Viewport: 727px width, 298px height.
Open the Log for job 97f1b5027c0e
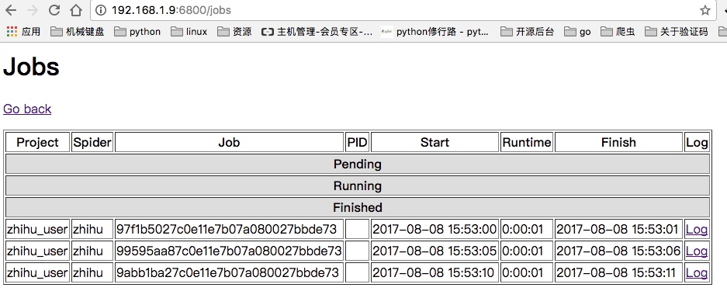pos(697,230)
